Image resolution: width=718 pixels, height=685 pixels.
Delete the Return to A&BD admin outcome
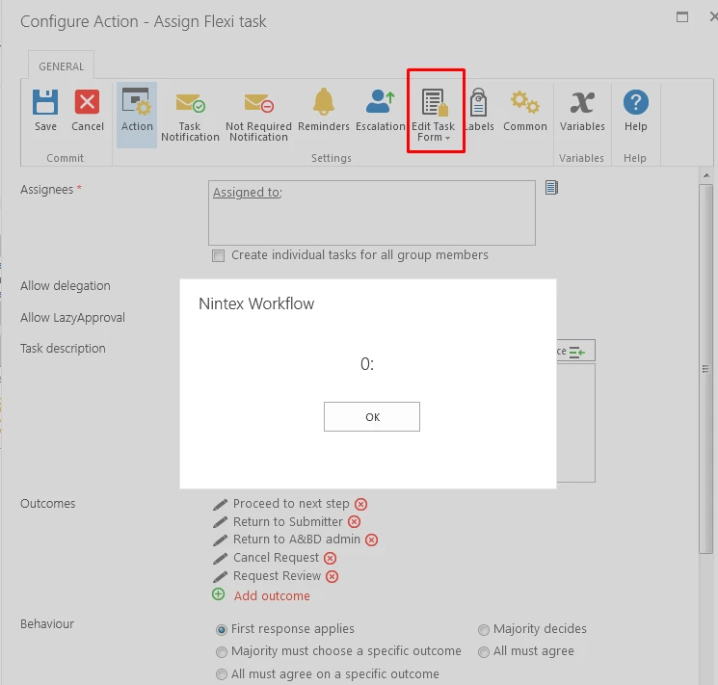(x=371, y=540)
